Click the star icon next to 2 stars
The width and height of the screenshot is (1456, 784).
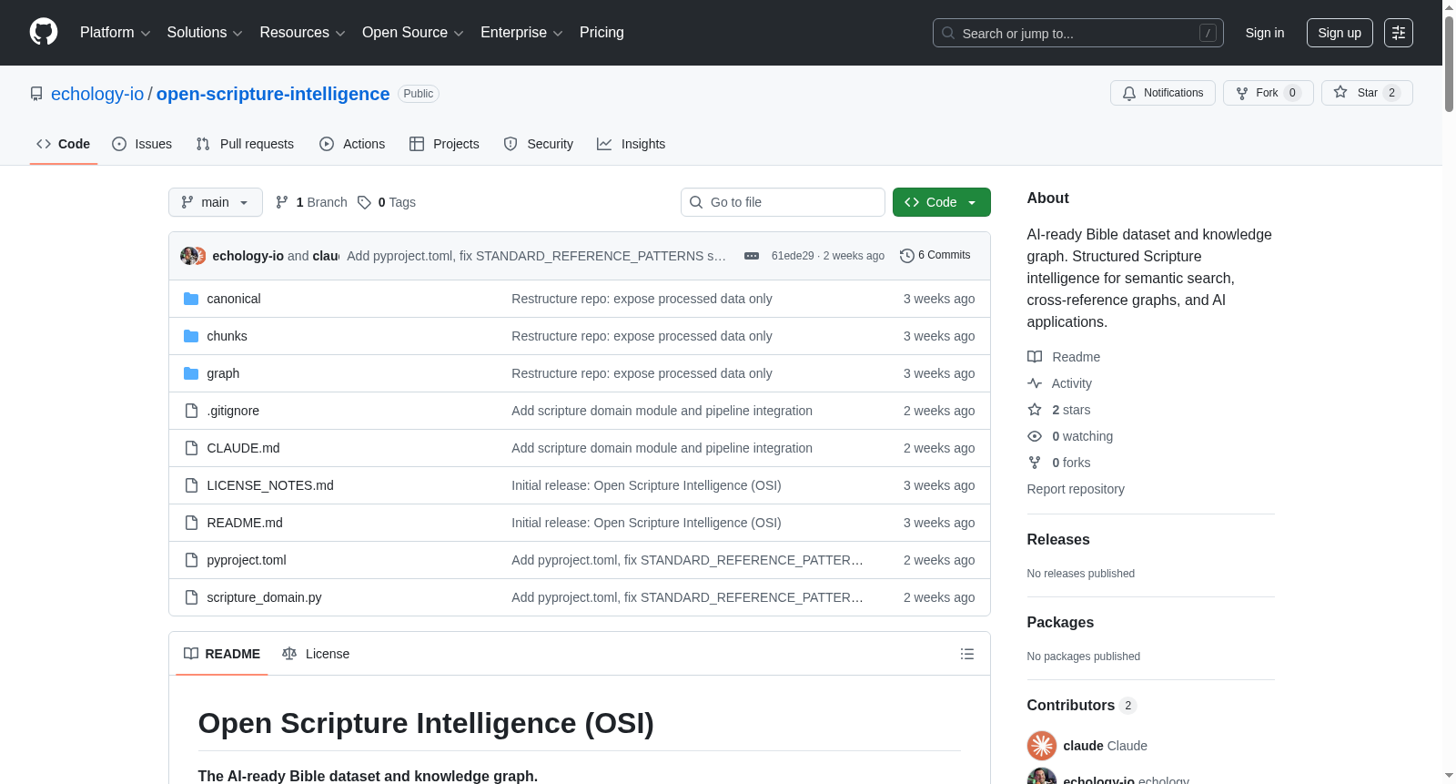1035,410
